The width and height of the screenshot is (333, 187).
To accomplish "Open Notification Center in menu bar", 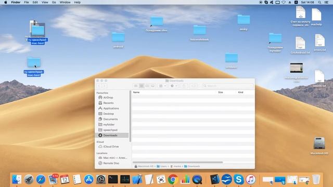I will click(x=326, y=2).
